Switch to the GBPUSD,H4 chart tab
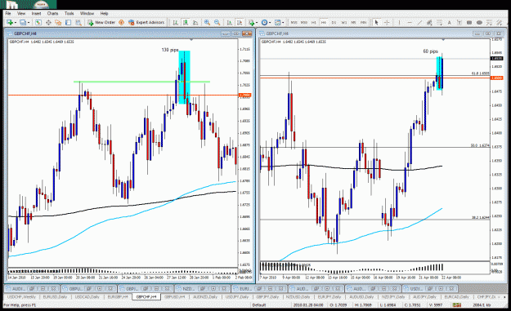511x311 pixels. click(175, 296)
